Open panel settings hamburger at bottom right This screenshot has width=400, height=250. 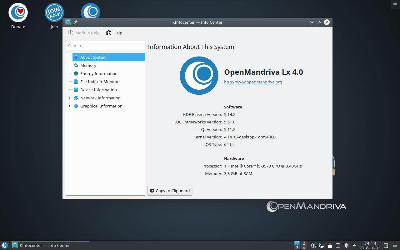click(x=395, y=245)
